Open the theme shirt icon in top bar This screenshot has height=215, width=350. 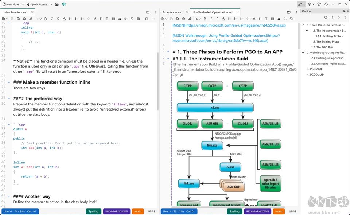coord(319,4)
